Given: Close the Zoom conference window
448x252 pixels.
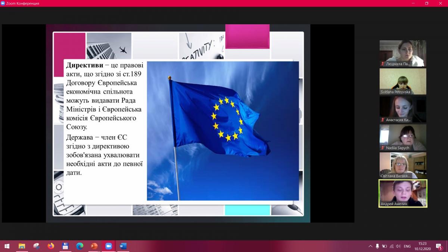Looking at the screenshot, I should 441,3.
